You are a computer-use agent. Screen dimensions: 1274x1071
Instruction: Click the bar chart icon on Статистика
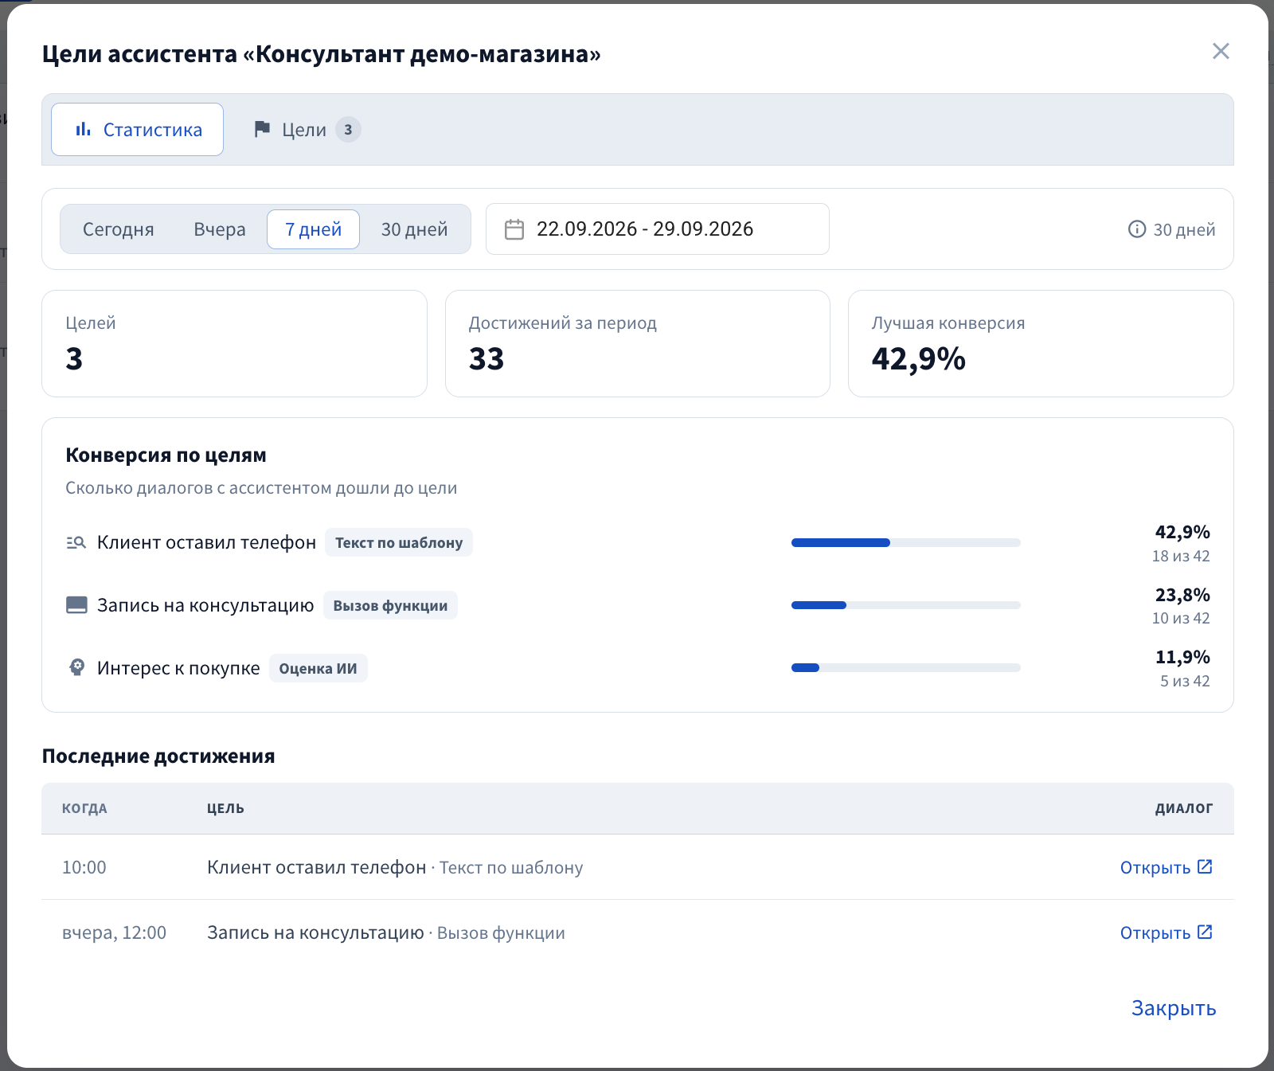point(84,129)
